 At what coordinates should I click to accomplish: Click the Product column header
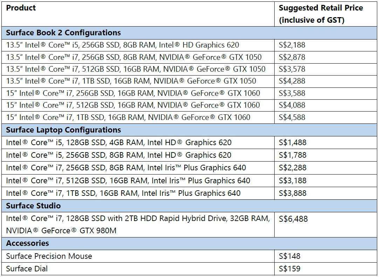click(21, 8)
